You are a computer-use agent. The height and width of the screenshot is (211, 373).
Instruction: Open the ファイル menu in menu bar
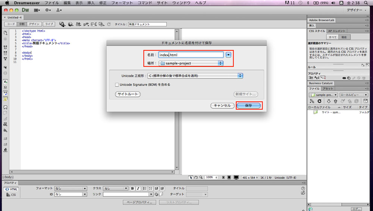[51, 3]
